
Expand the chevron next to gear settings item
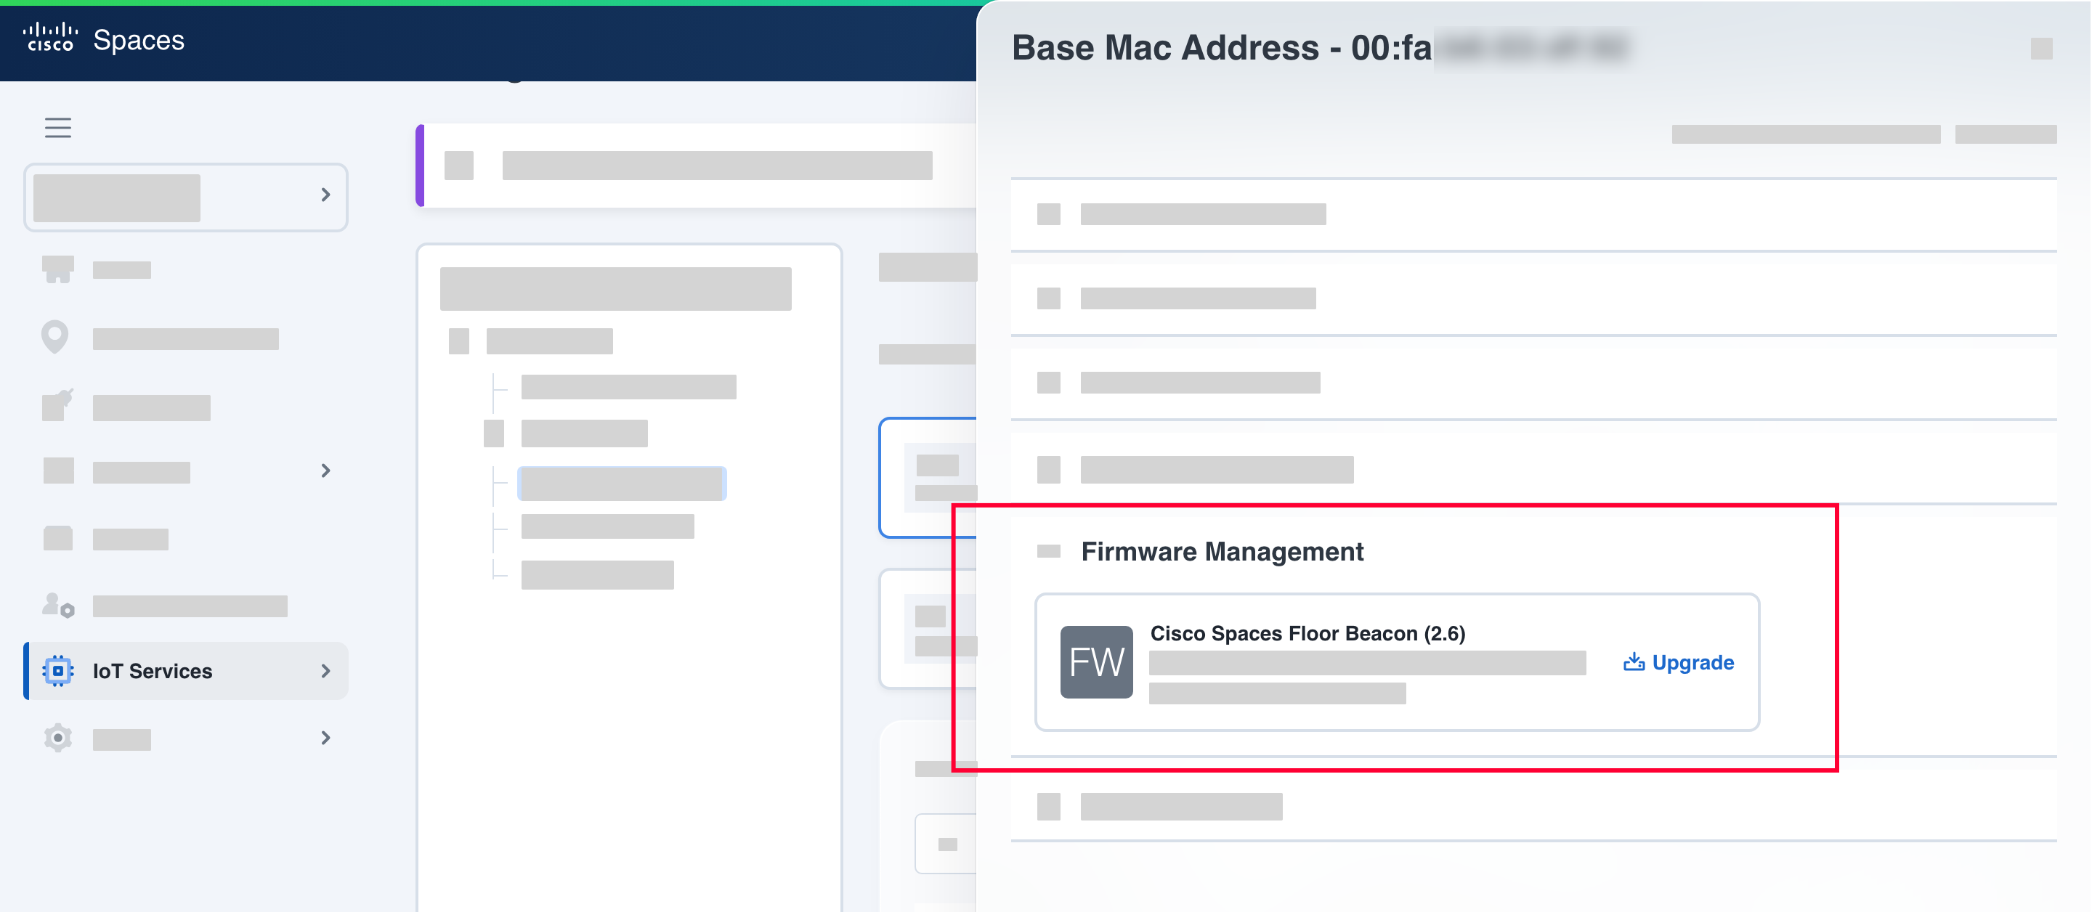[325, 738]
